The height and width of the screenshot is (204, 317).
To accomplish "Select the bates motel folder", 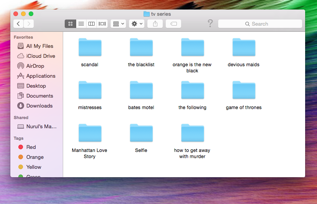I will pyautogui.click(x=141, y=90).
